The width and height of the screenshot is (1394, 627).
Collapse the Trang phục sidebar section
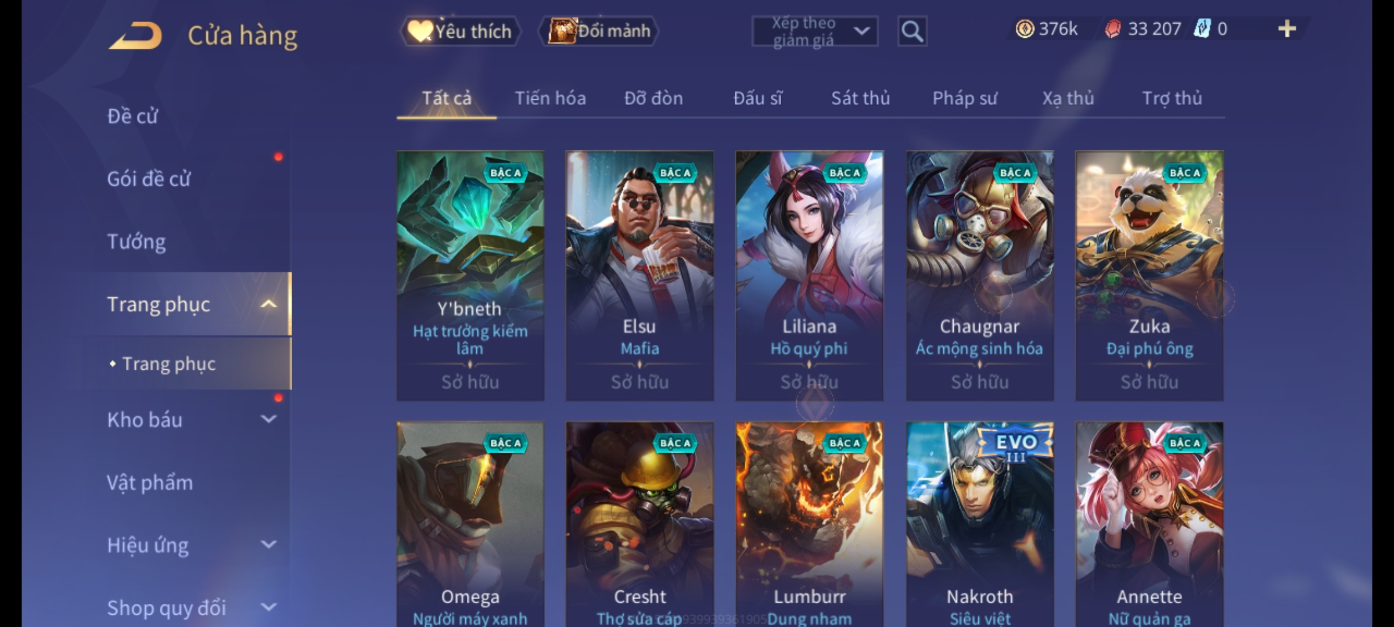268,304
